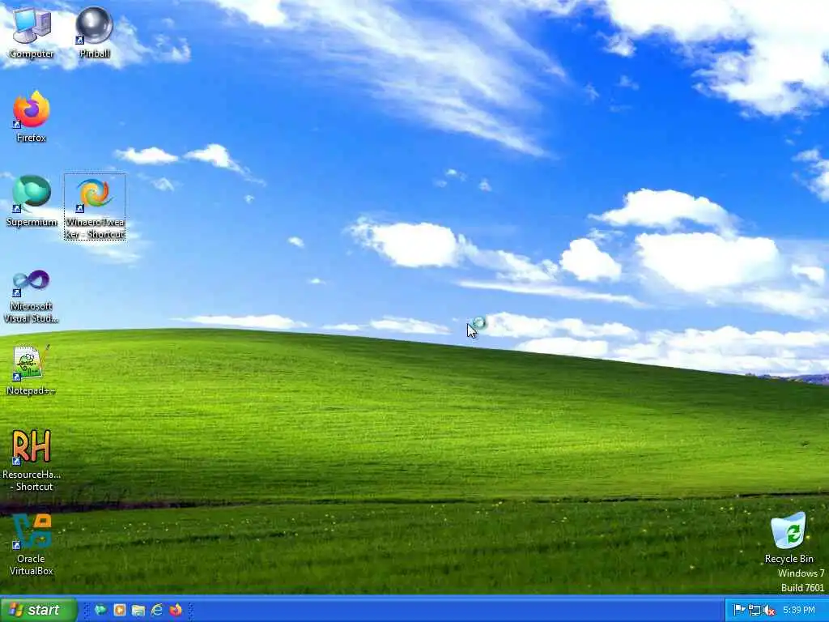Click the muted volume tray icon

point(769,611)
